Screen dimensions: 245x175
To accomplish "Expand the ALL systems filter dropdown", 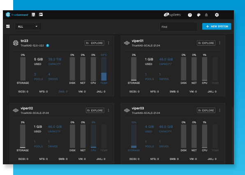I will click(x=28, y=26).
